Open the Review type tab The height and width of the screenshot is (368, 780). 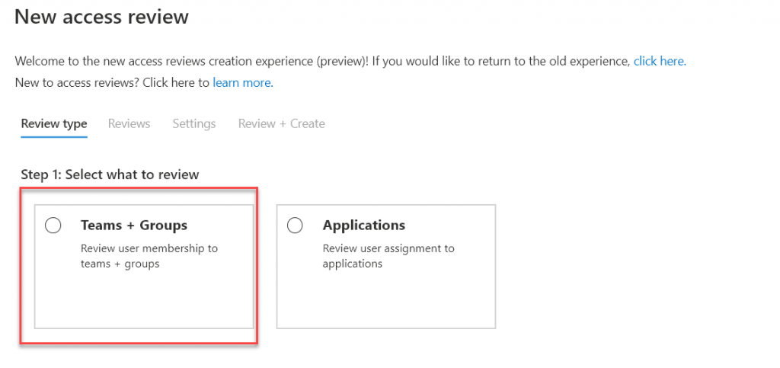coord(54,123)
